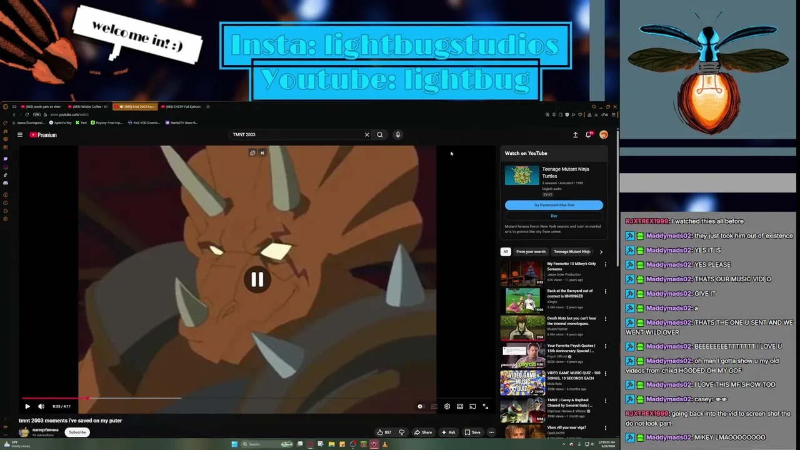The image size is (800, 450).
Task: Select the Teenage Mutant Ninja chip
Action: coord(572,252)
